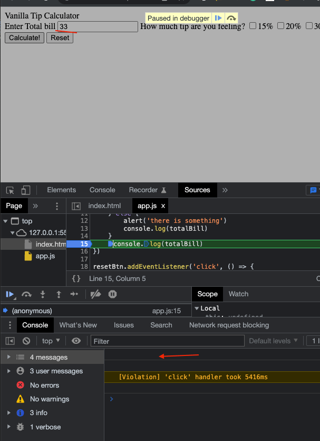Deactivate breakpoints icon

[x=96, y=295]
